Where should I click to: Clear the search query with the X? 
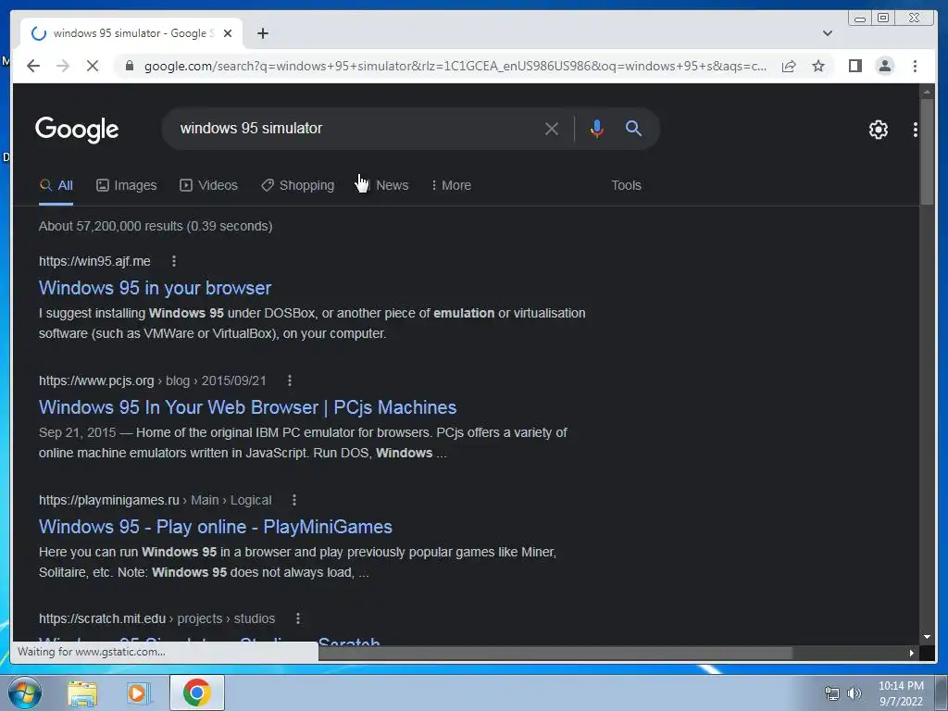tap(552, 129)
